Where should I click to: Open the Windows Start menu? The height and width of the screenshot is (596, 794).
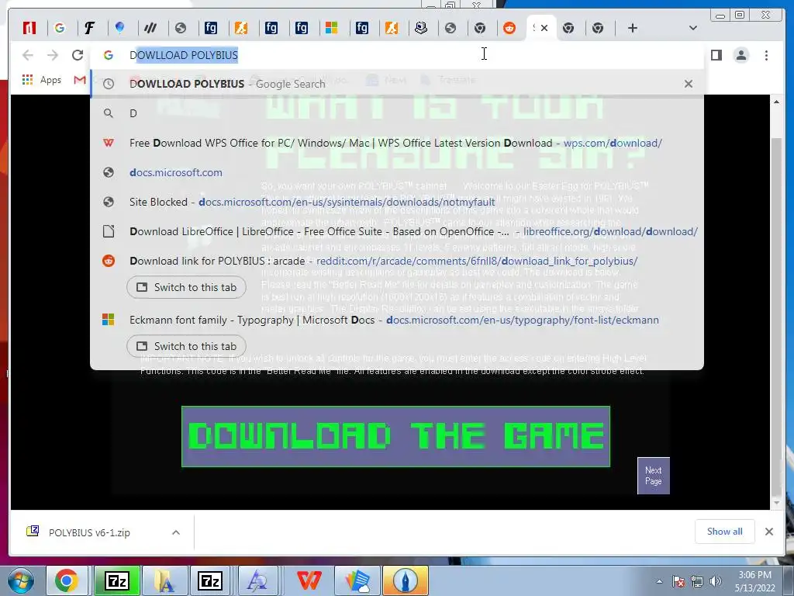pyautogui.click(x=21, y=580)
